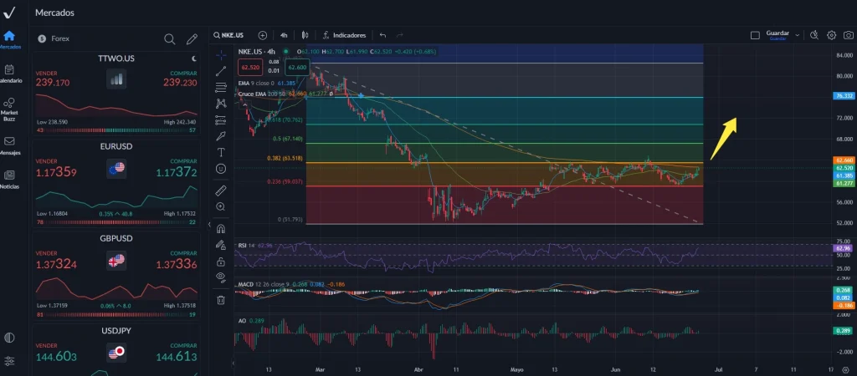
Task: Click COMPRAR price 1.17372 for EURUSD
Action: 177,172
